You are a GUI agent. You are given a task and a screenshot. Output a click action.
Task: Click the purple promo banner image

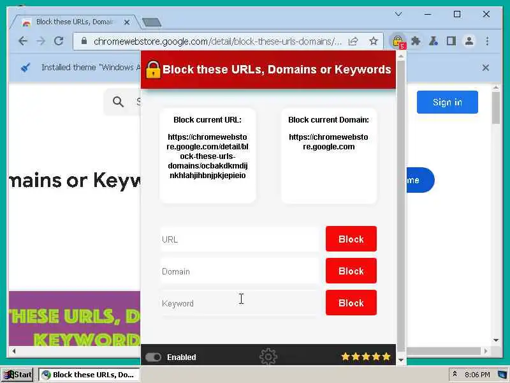click(x=75, y=319)
